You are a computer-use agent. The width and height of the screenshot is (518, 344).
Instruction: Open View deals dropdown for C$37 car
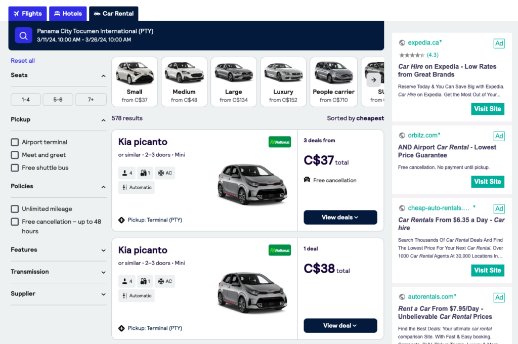click(x=340, y=218)
